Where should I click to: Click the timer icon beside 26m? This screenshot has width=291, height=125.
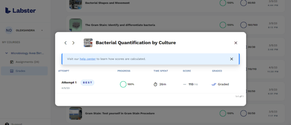coord(155,84)
